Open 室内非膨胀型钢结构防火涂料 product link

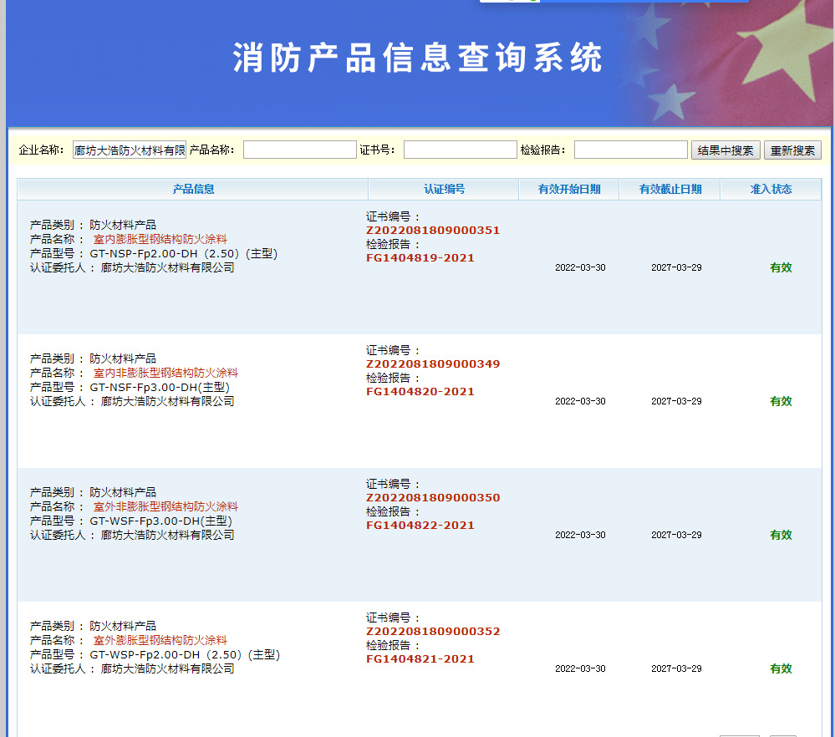point(165,373)
